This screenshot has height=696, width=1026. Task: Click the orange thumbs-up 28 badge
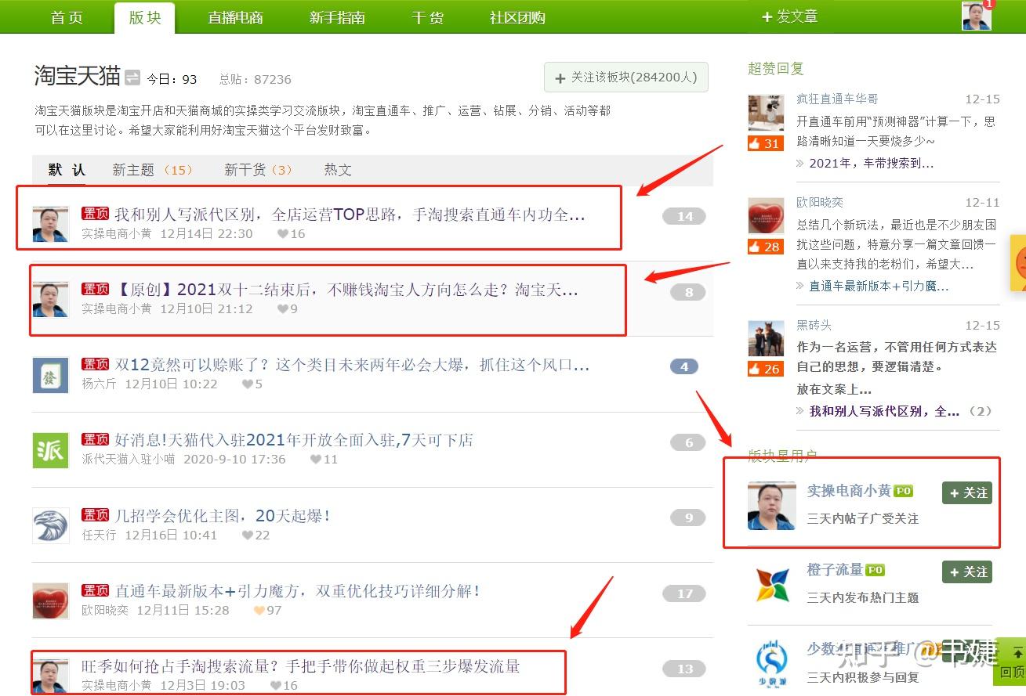(x=765, y=247)
